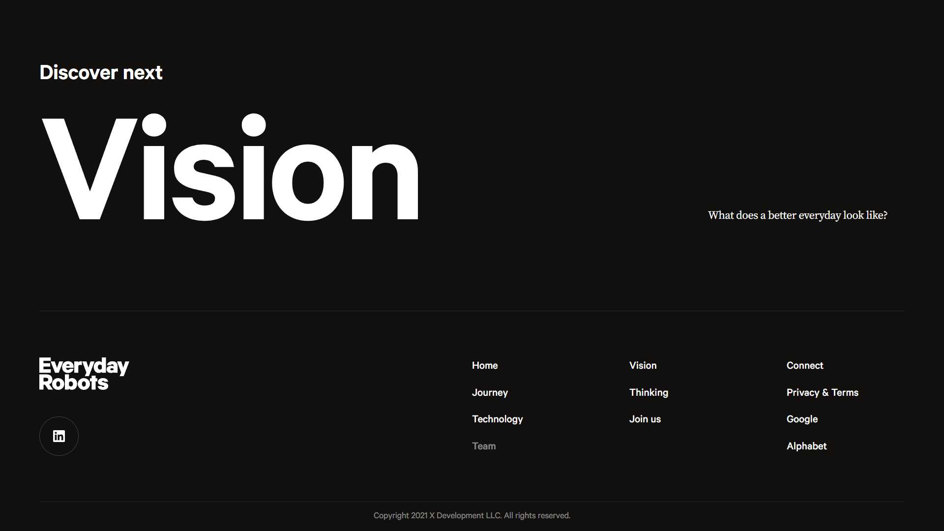Open Vision link in footer menu

(643, 365)
